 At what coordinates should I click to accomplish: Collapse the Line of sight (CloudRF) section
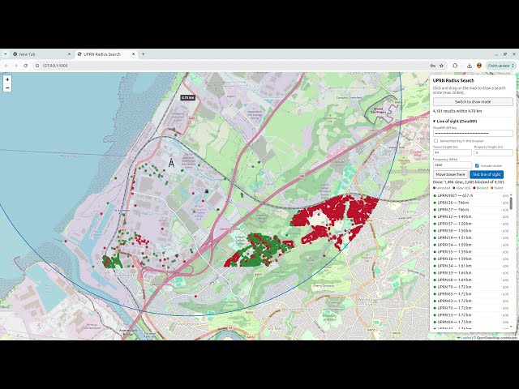point(455,122)
